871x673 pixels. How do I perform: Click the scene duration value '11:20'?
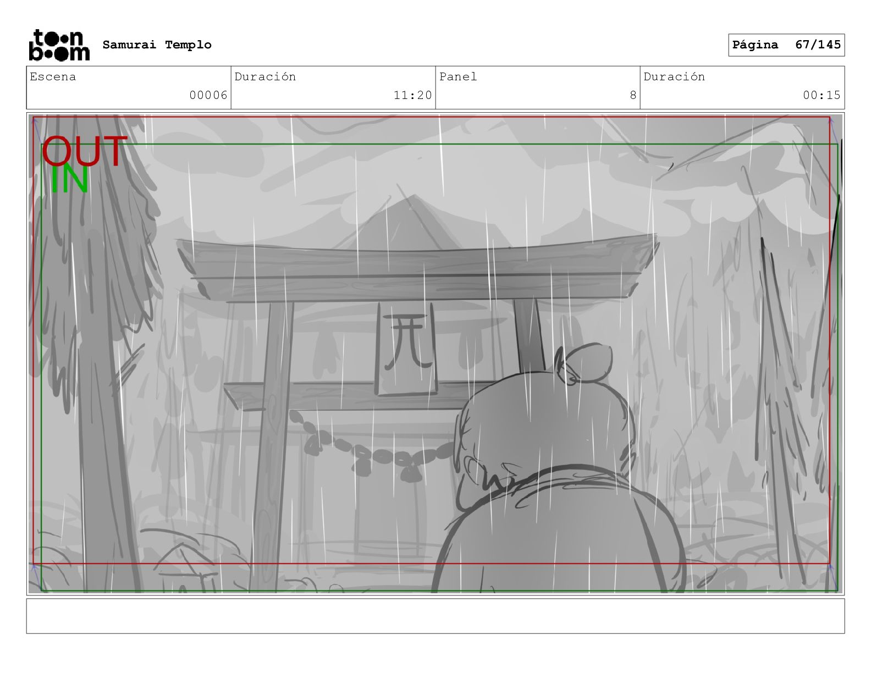[412, 95]
